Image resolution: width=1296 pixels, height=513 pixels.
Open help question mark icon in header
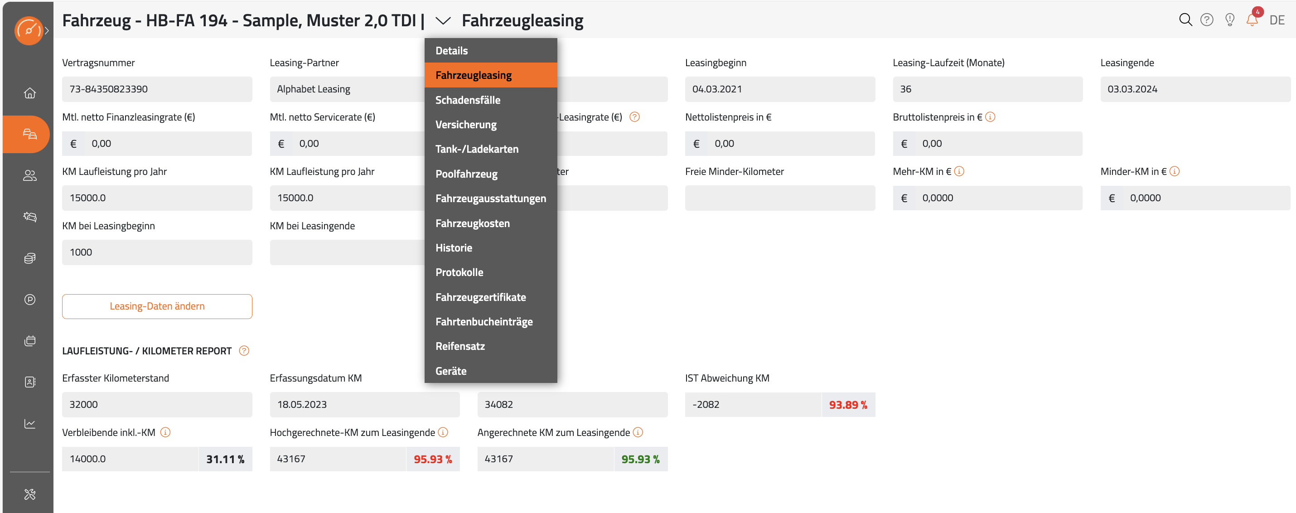tap(1206, 20)
